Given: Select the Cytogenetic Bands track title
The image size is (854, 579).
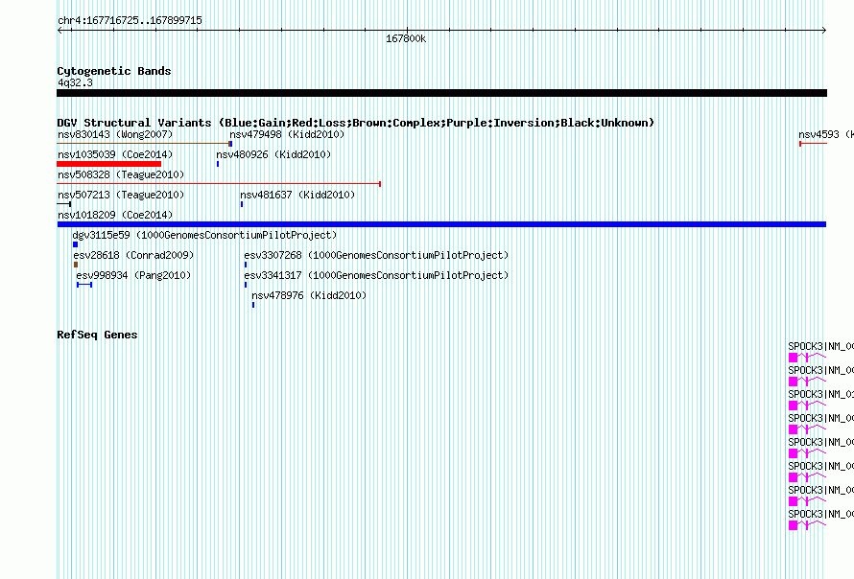Looking at the screenshot, I should pyautogui.click(x=114, y=71).
